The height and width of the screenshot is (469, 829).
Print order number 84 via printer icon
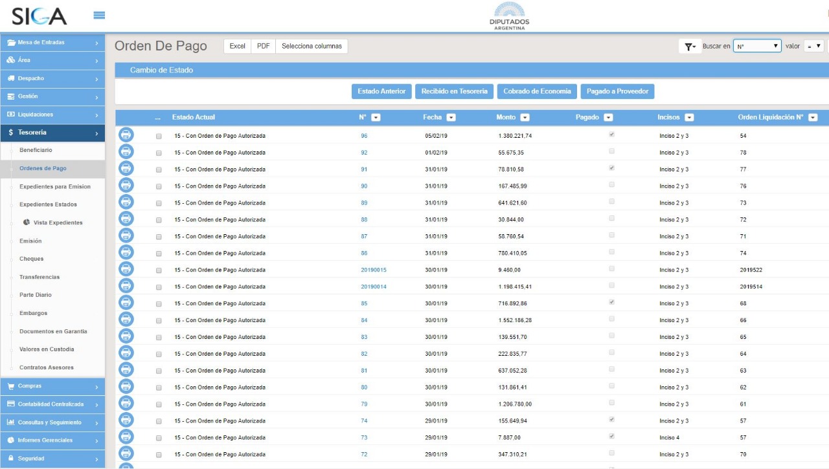[126, 320]
